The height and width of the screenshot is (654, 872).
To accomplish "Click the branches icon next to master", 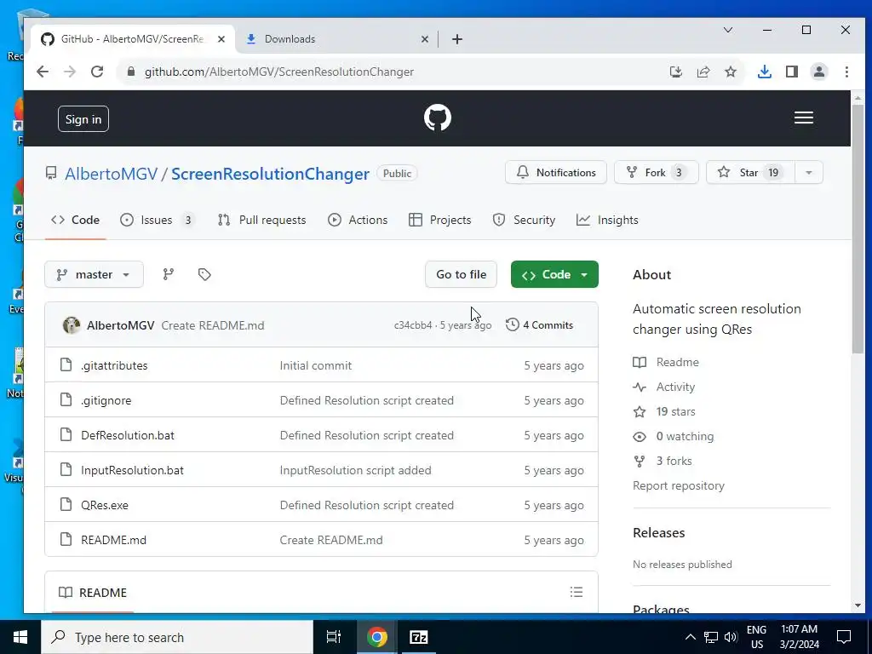I will pos(168,274).
